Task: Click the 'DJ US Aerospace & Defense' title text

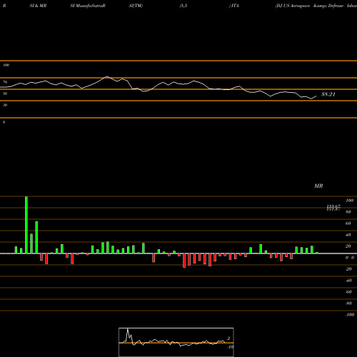Action: tap(310, 6)
